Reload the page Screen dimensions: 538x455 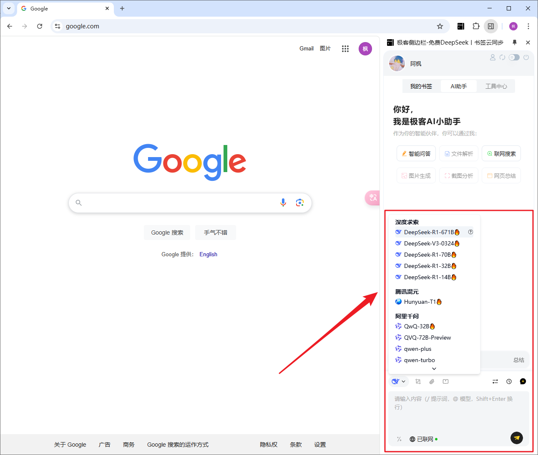click(40, 26)
